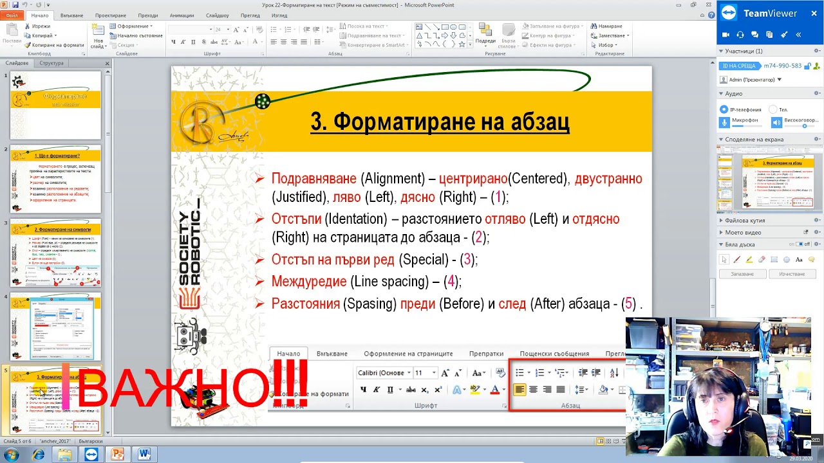Increase font size with large A
824x463 pixels.
pyautogui.click(x=236, y=30)
